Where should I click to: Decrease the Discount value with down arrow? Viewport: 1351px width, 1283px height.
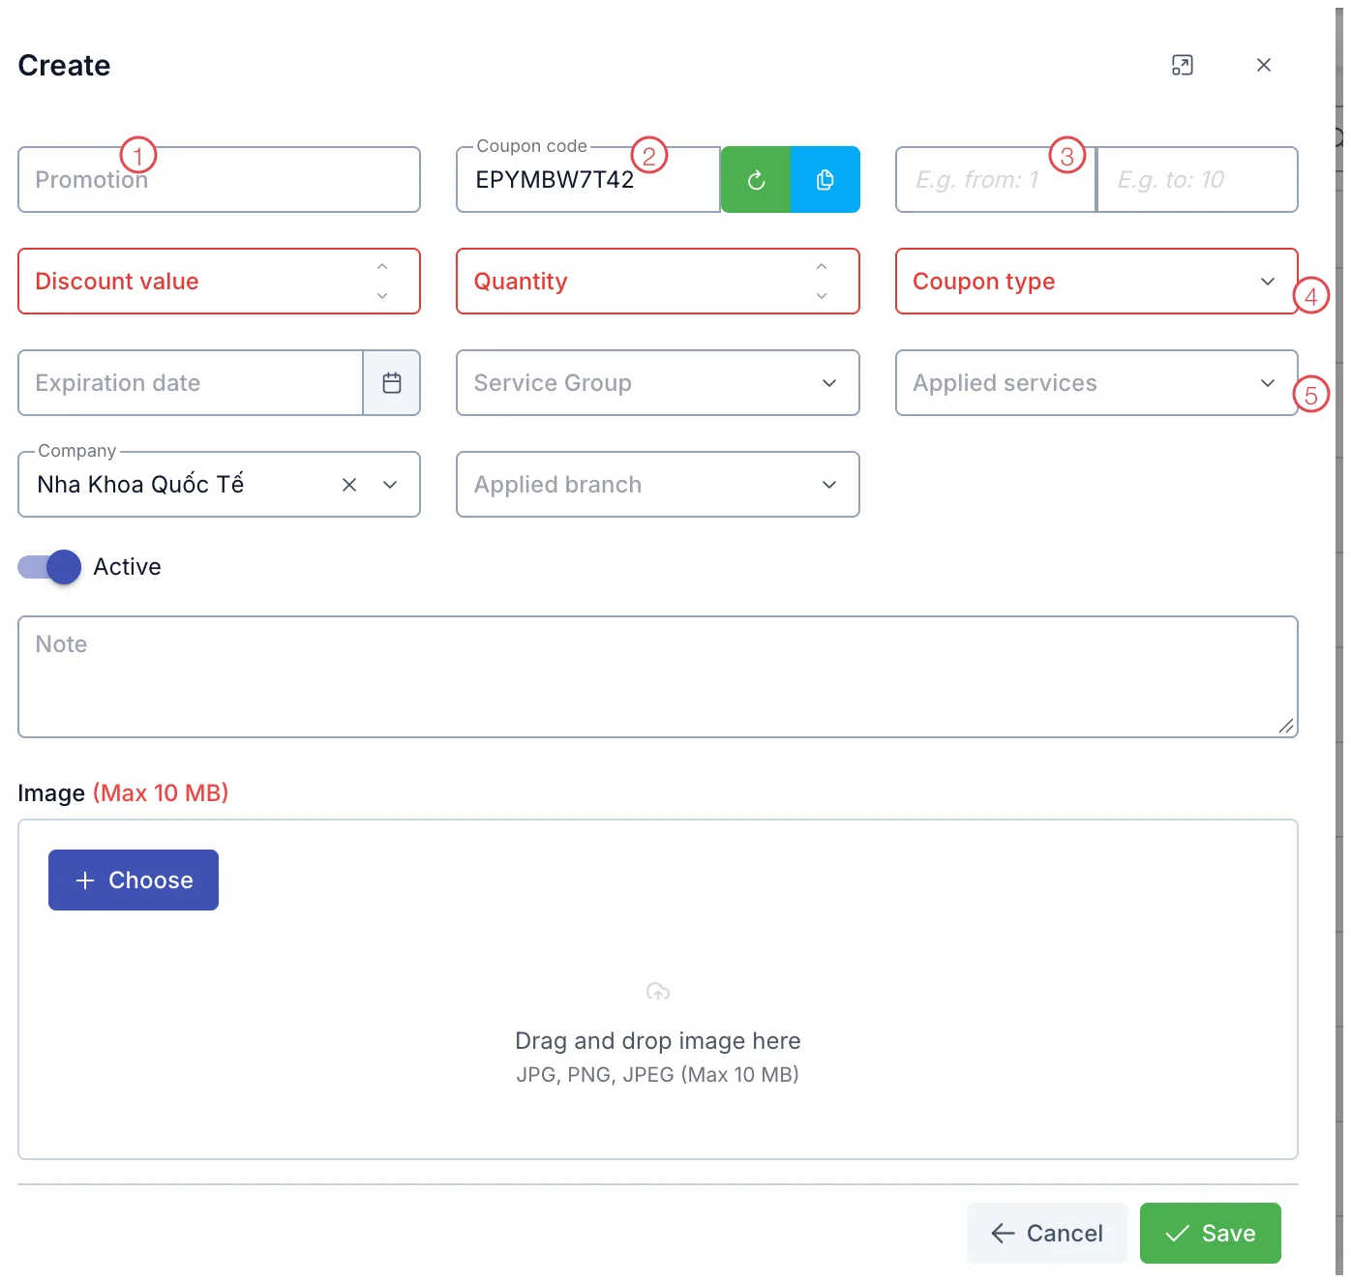tap(382, 296)
